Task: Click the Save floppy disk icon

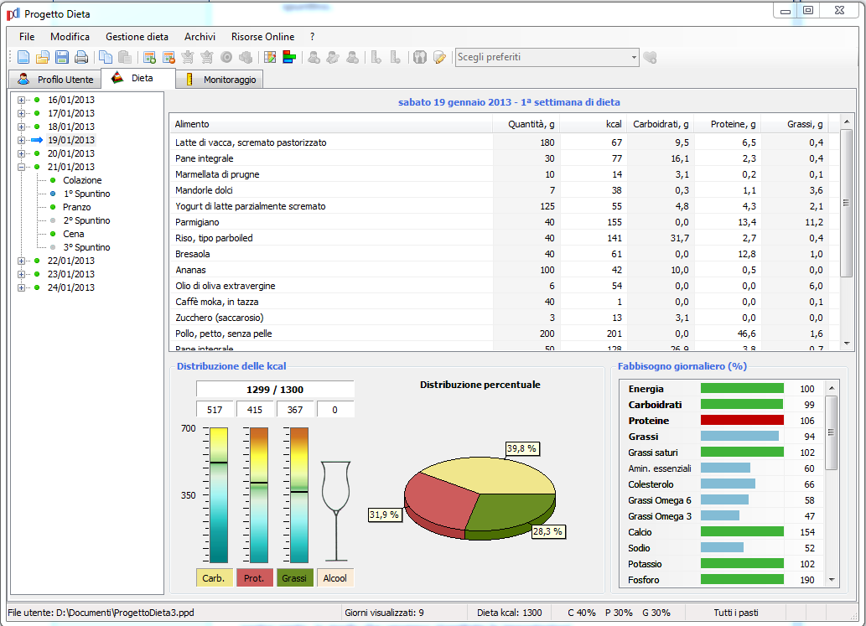Action: click(x=61, y=57)
